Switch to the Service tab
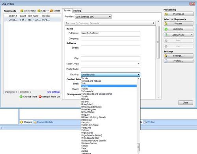Screen dimensions: 197x154 click(67, 10)
